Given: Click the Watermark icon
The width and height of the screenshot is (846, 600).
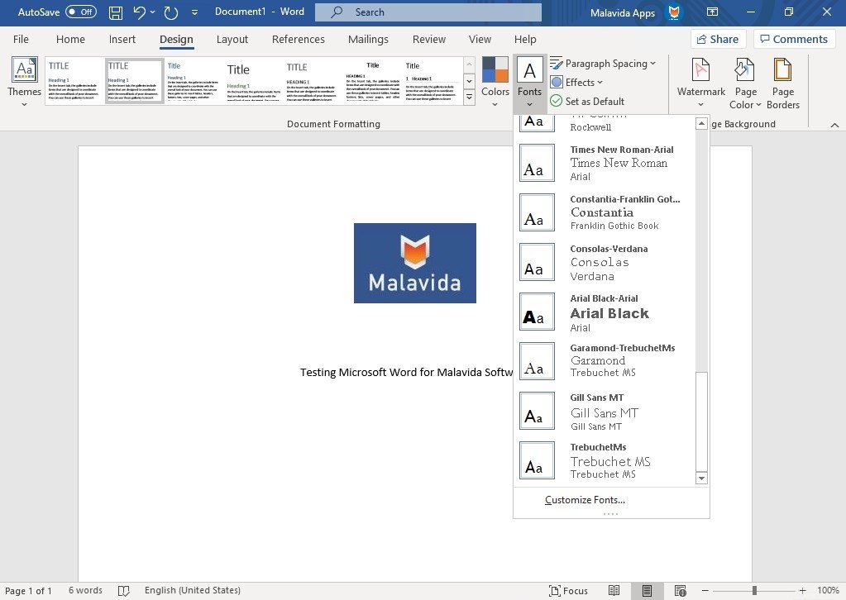Looking at the screenshot, I should (700, 79).
